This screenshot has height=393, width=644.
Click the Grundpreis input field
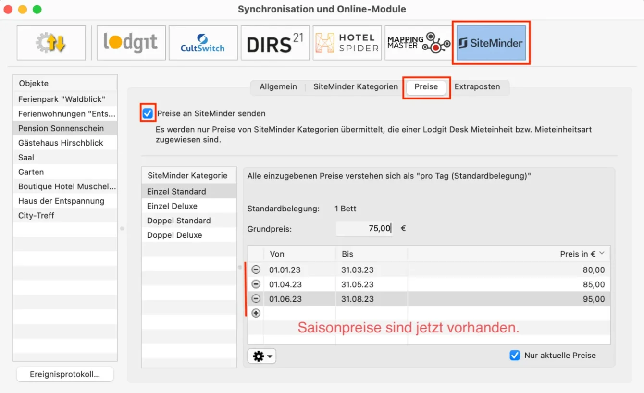[364, 229]
